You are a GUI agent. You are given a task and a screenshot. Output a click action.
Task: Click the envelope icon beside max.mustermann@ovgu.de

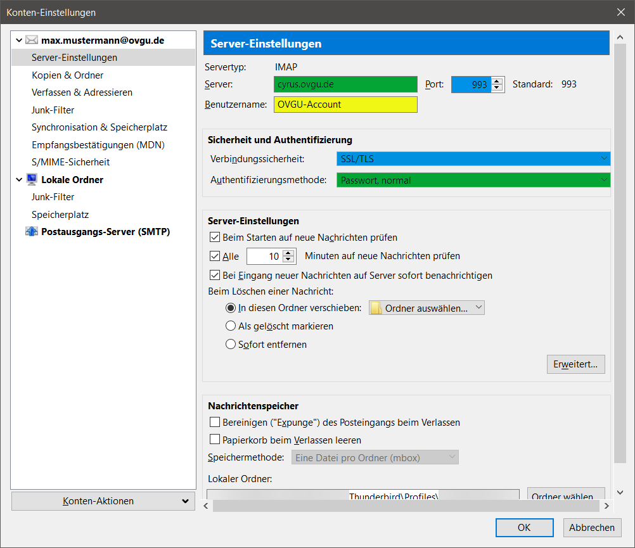pyautogui.click(x=32, y=40)
